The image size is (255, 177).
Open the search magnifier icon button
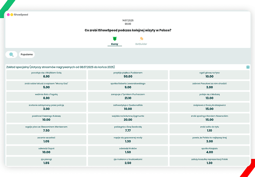[11, 54]
